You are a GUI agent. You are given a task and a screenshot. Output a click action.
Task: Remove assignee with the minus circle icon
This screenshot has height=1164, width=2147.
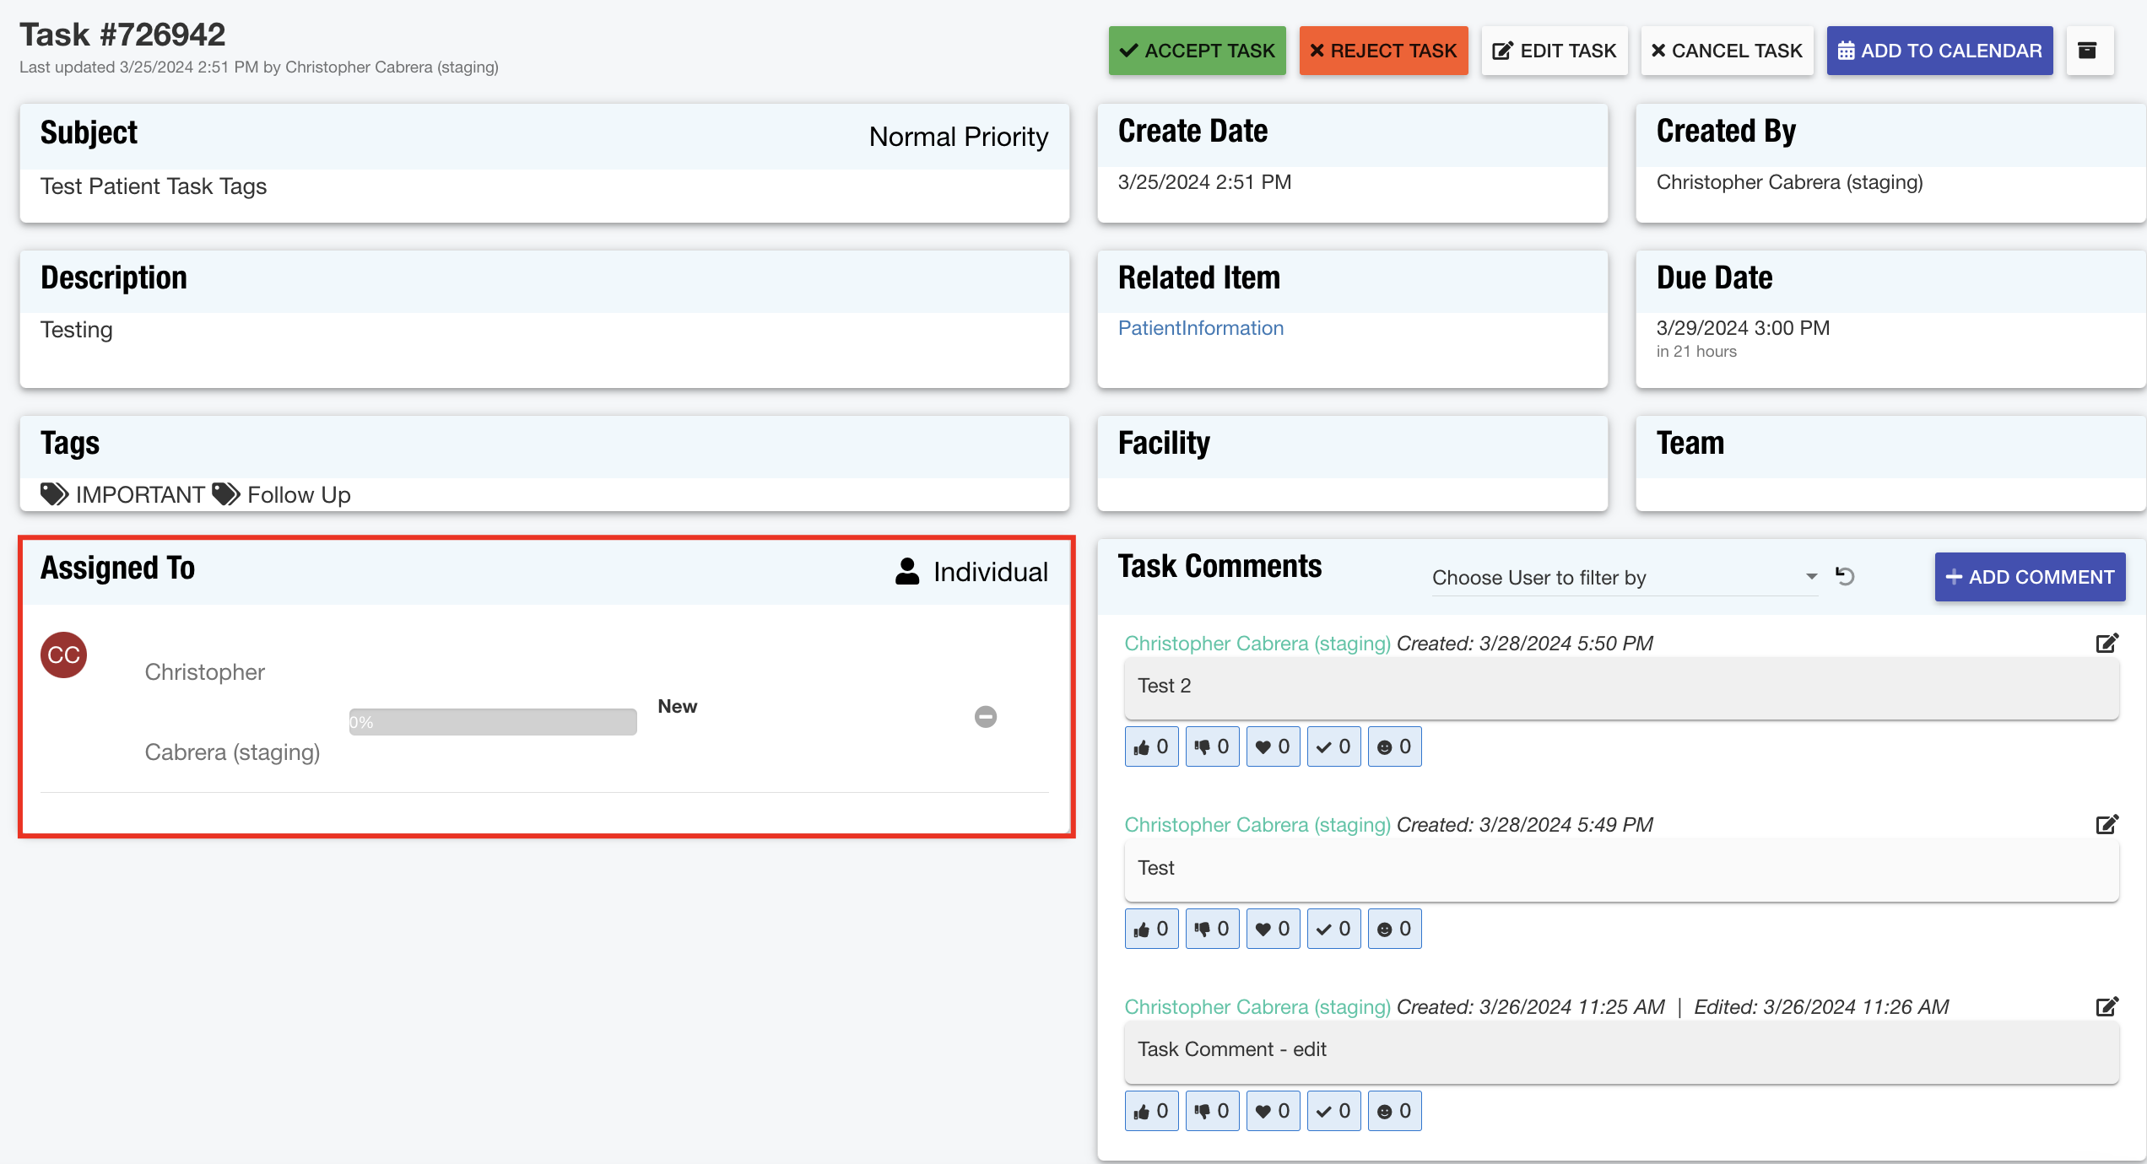(985, 717)
